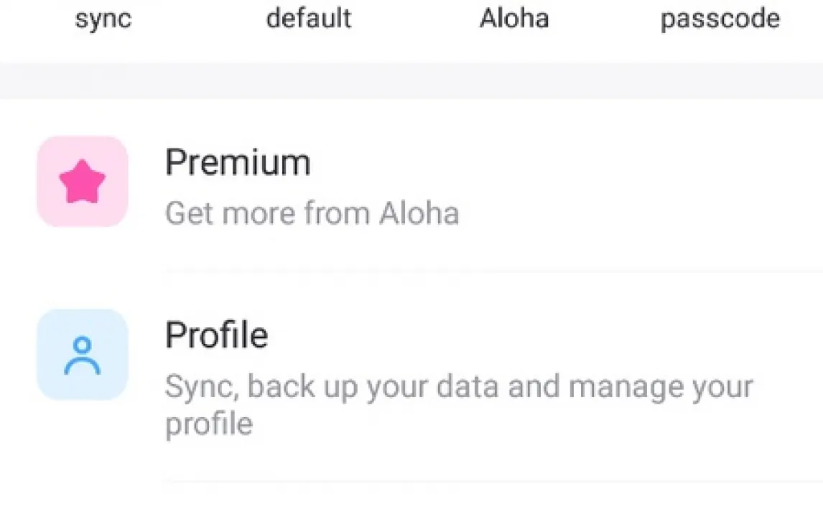Click the divider line below Premium row
Image resolution: width=823 pixels, height=514 pixels.
tap(493, 271)
